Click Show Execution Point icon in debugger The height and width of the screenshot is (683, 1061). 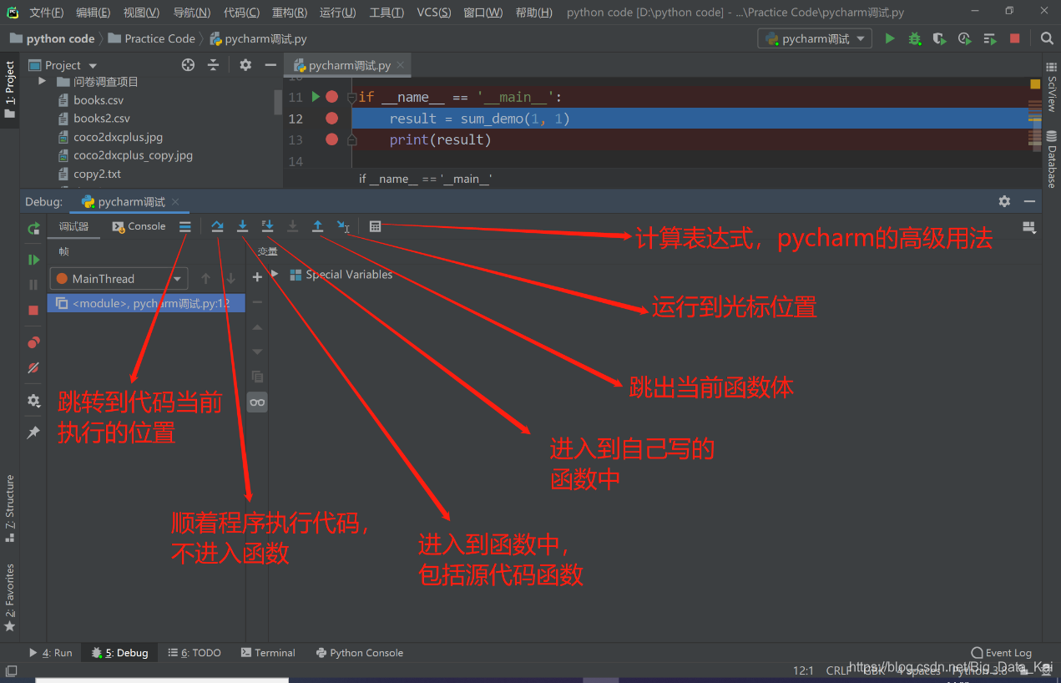tap(185, 226)
